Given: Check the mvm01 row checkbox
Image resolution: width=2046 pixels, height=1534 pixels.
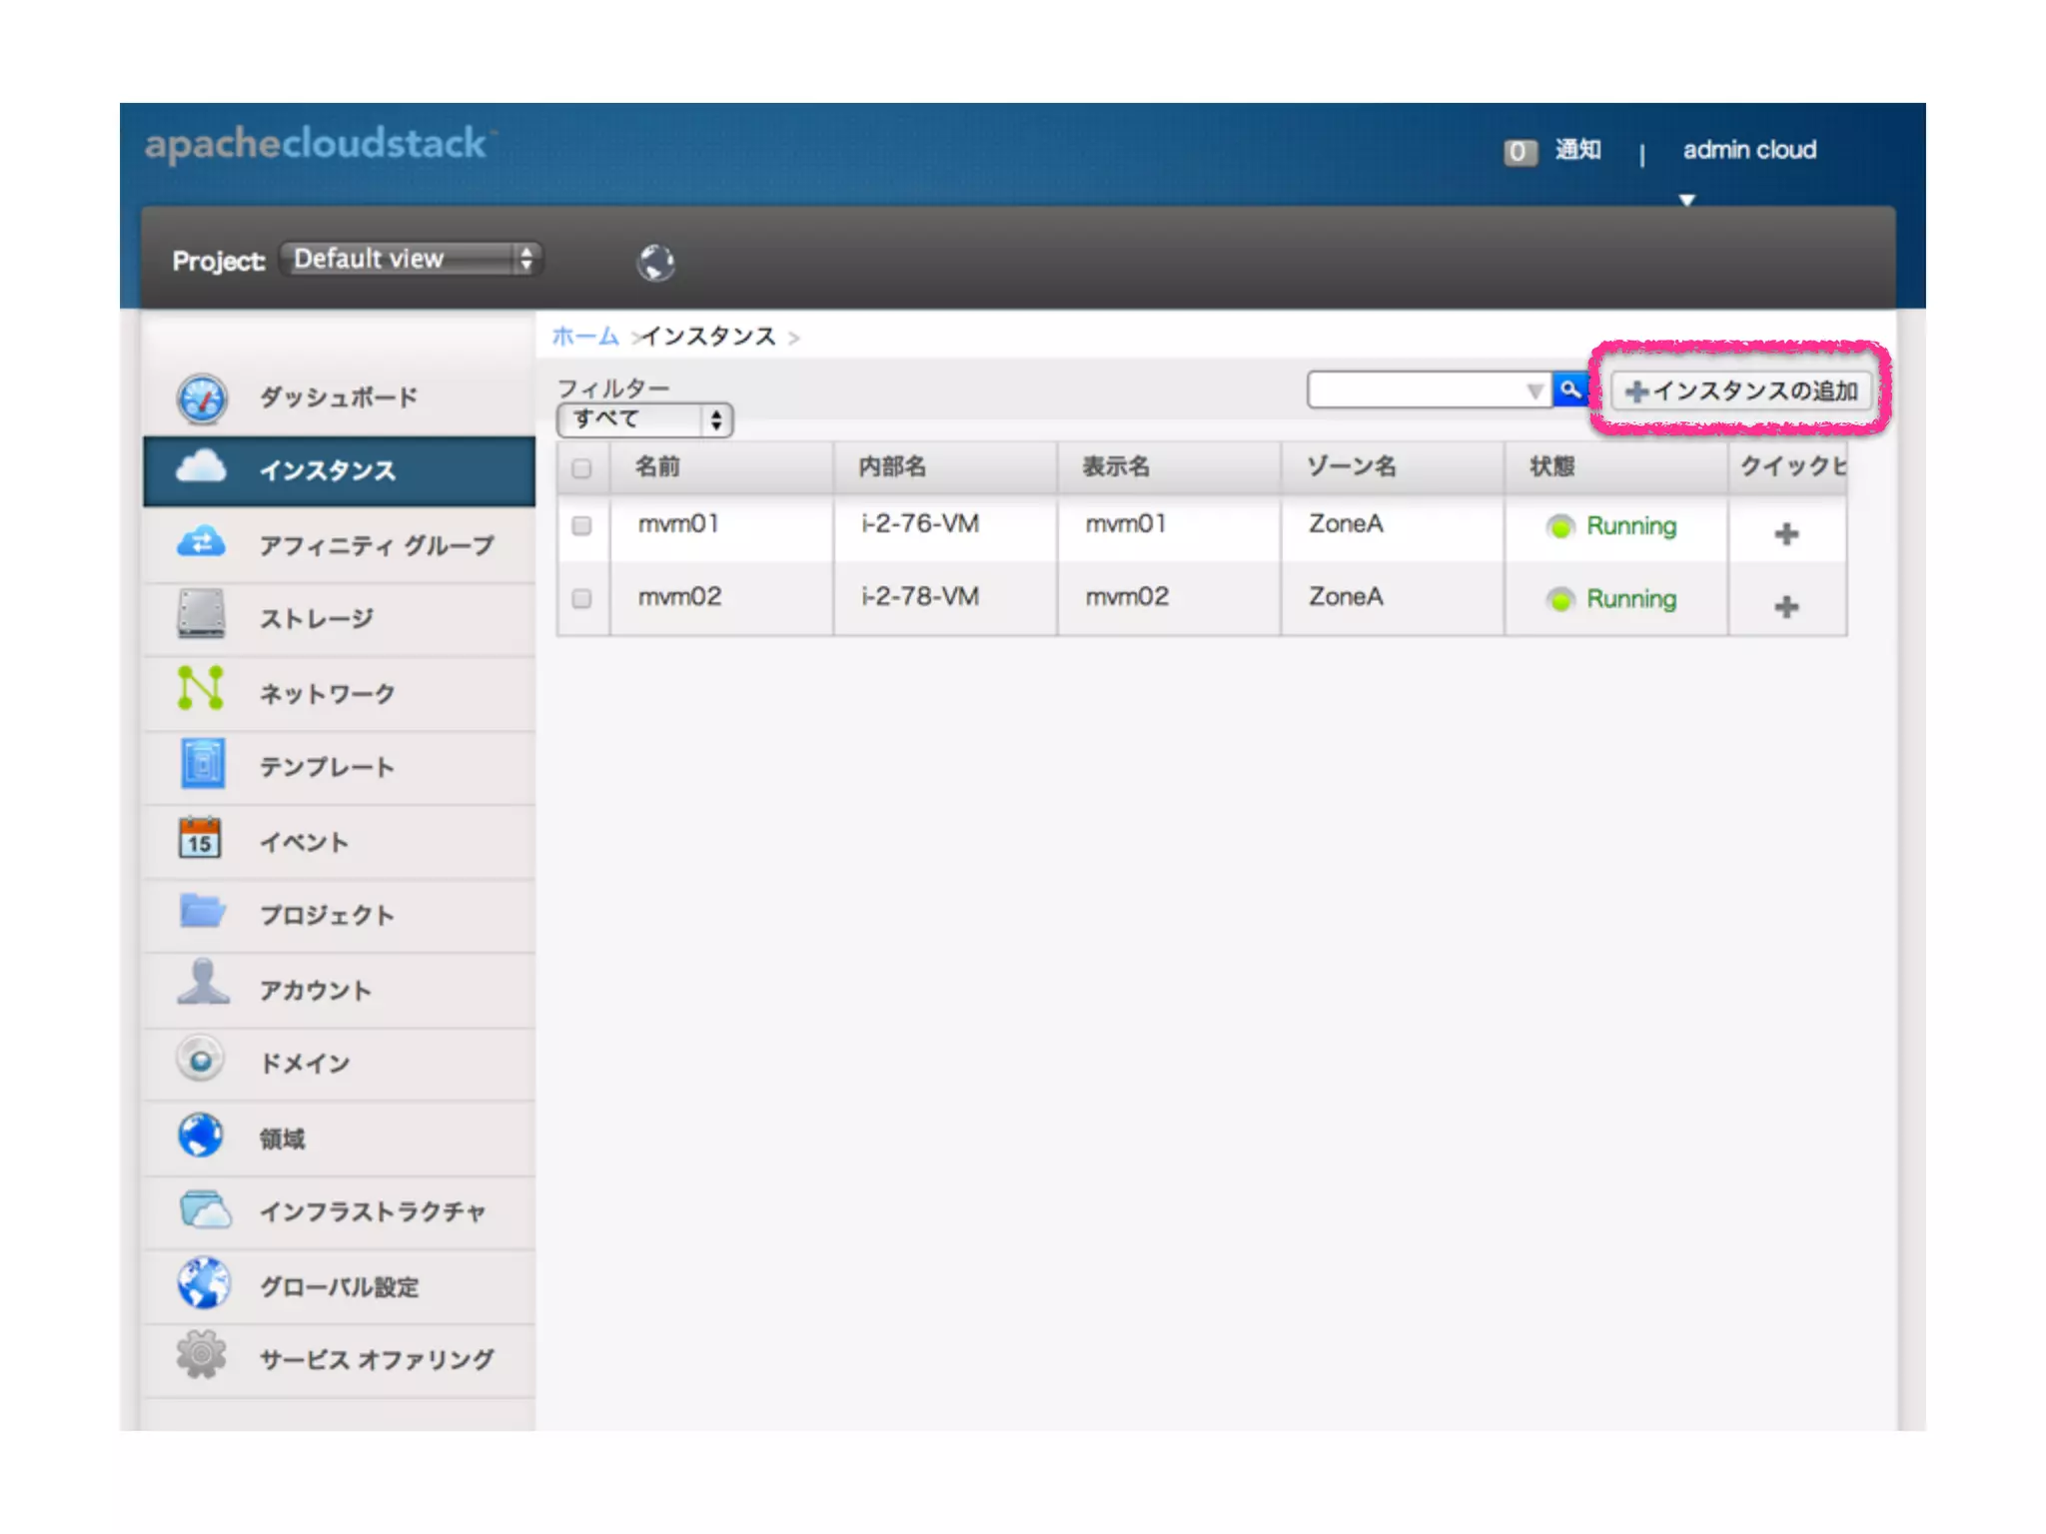Looking at the screenshot, I should pyautogui.click(x=581, y=525).
